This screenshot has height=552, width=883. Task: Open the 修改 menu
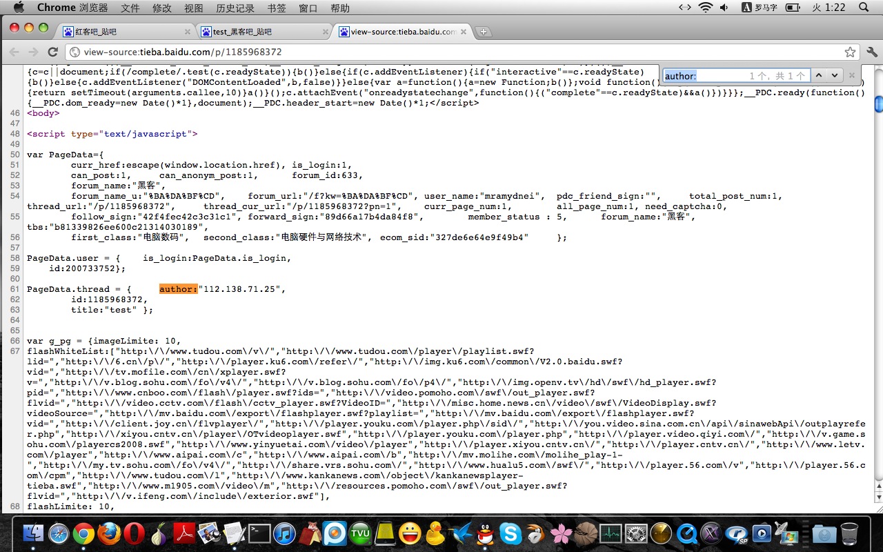(162, 8)
